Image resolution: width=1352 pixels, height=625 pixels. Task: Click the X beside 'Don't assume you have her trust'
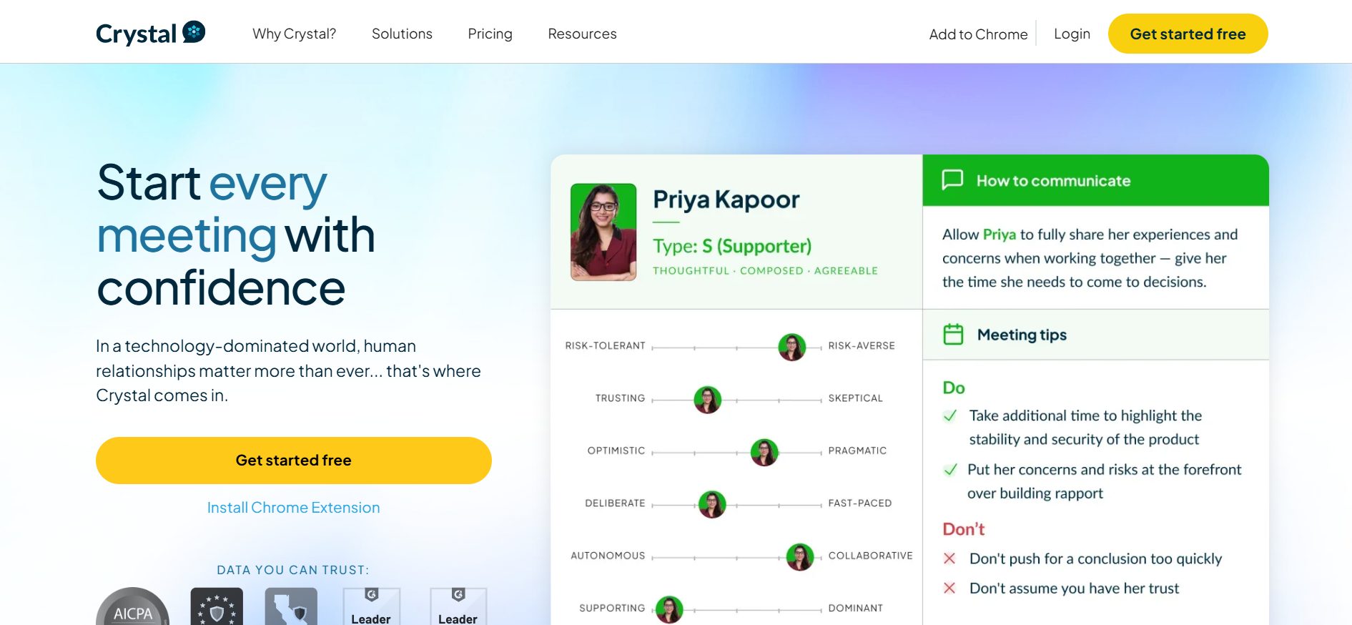949,588
